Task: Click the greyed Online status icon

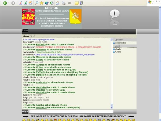Action: 115,23
